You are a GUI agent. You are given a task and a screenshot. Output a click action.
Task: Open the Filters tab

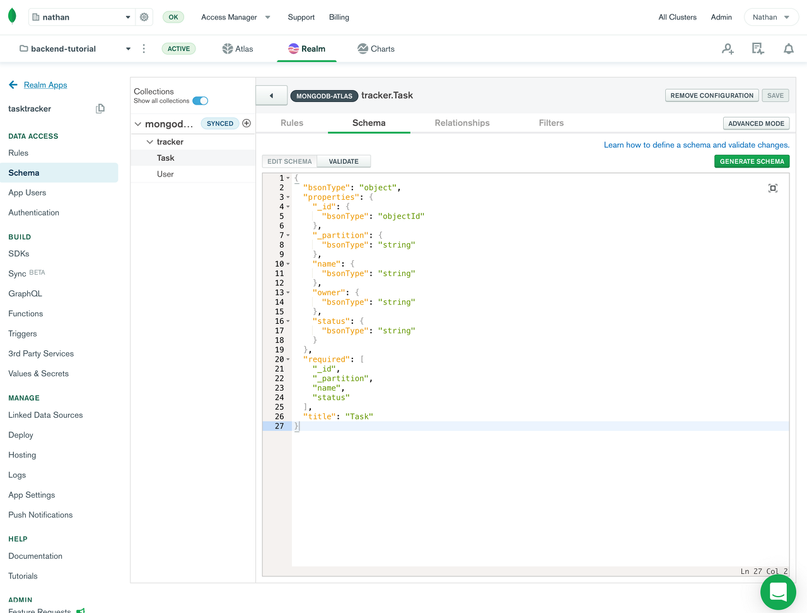click(551, 123)
